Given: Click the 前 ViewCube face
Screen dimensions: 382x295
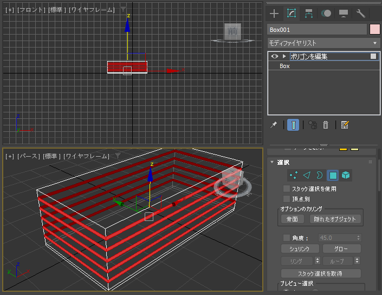Looking at the screenshot, I should coord(232,31).
